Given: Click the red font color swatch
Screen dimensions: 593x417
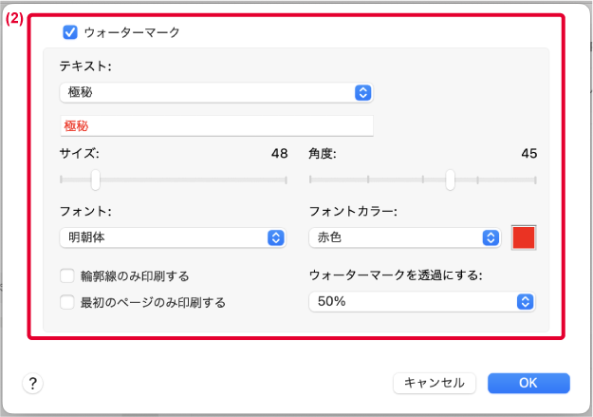Looking at the screenshot, I should [524, 237].
